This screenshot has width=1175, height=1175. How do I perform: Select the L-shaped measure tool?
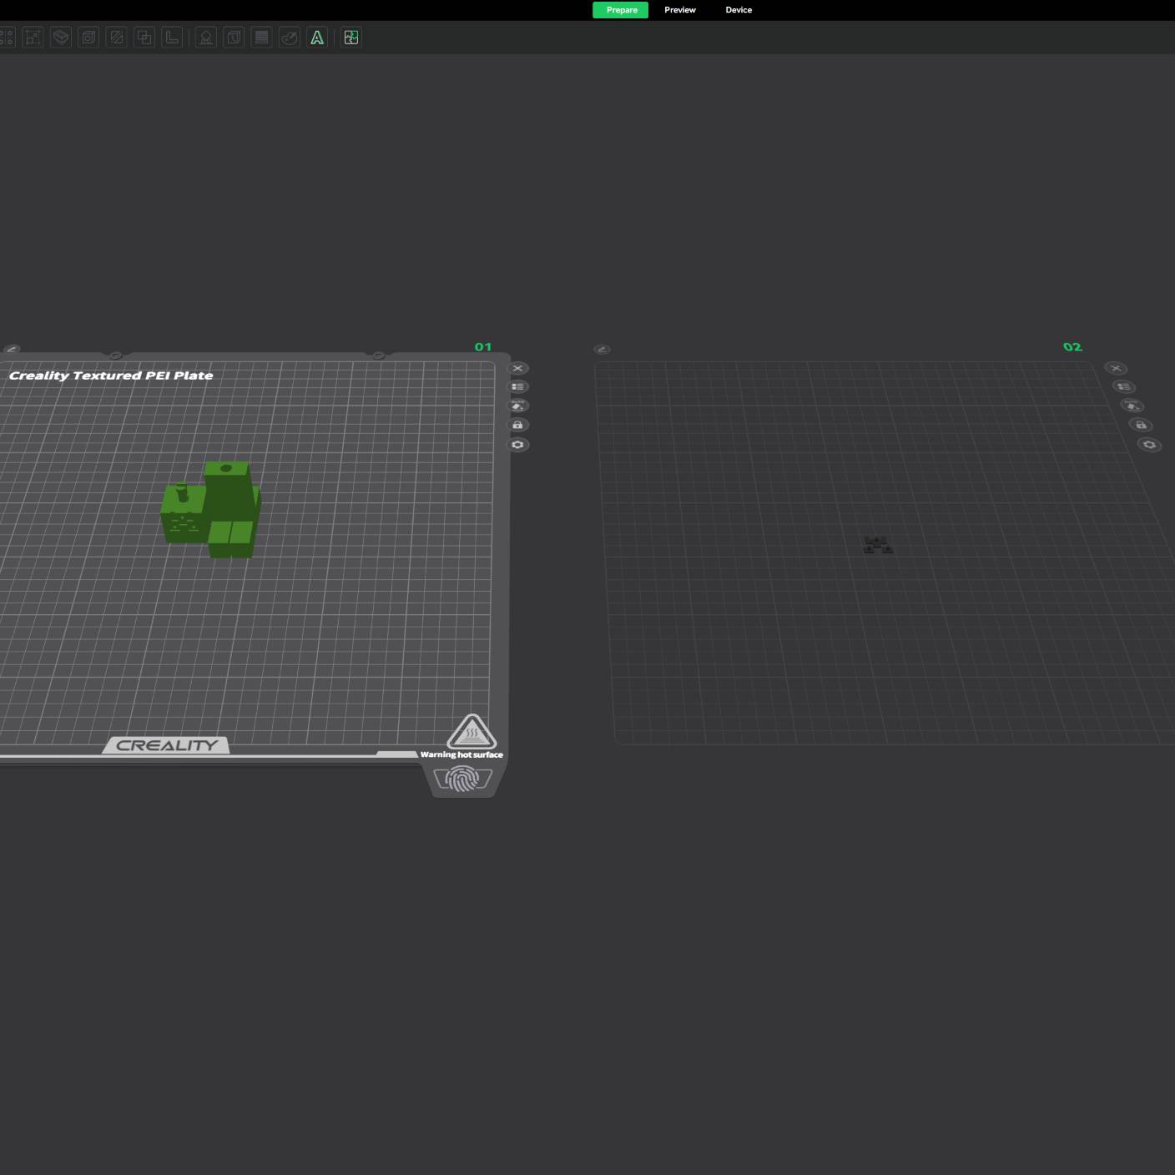[172, 38]
